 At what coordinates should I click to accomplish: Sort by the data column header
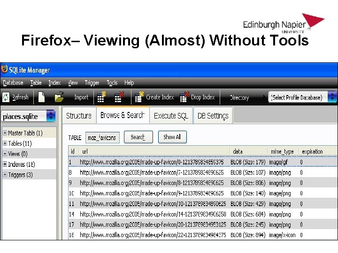click(x=248, y=151)
